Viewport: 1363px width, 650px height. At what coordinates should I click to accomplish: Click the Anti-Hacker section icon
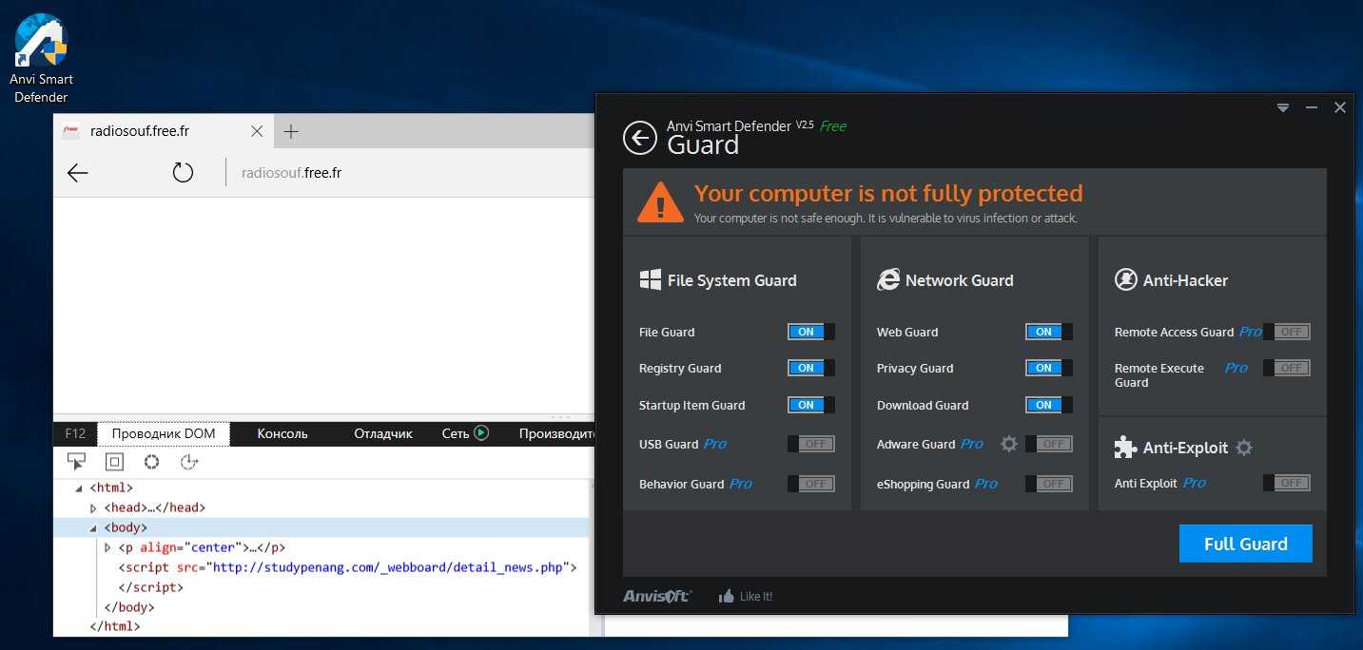point(1126,279)
